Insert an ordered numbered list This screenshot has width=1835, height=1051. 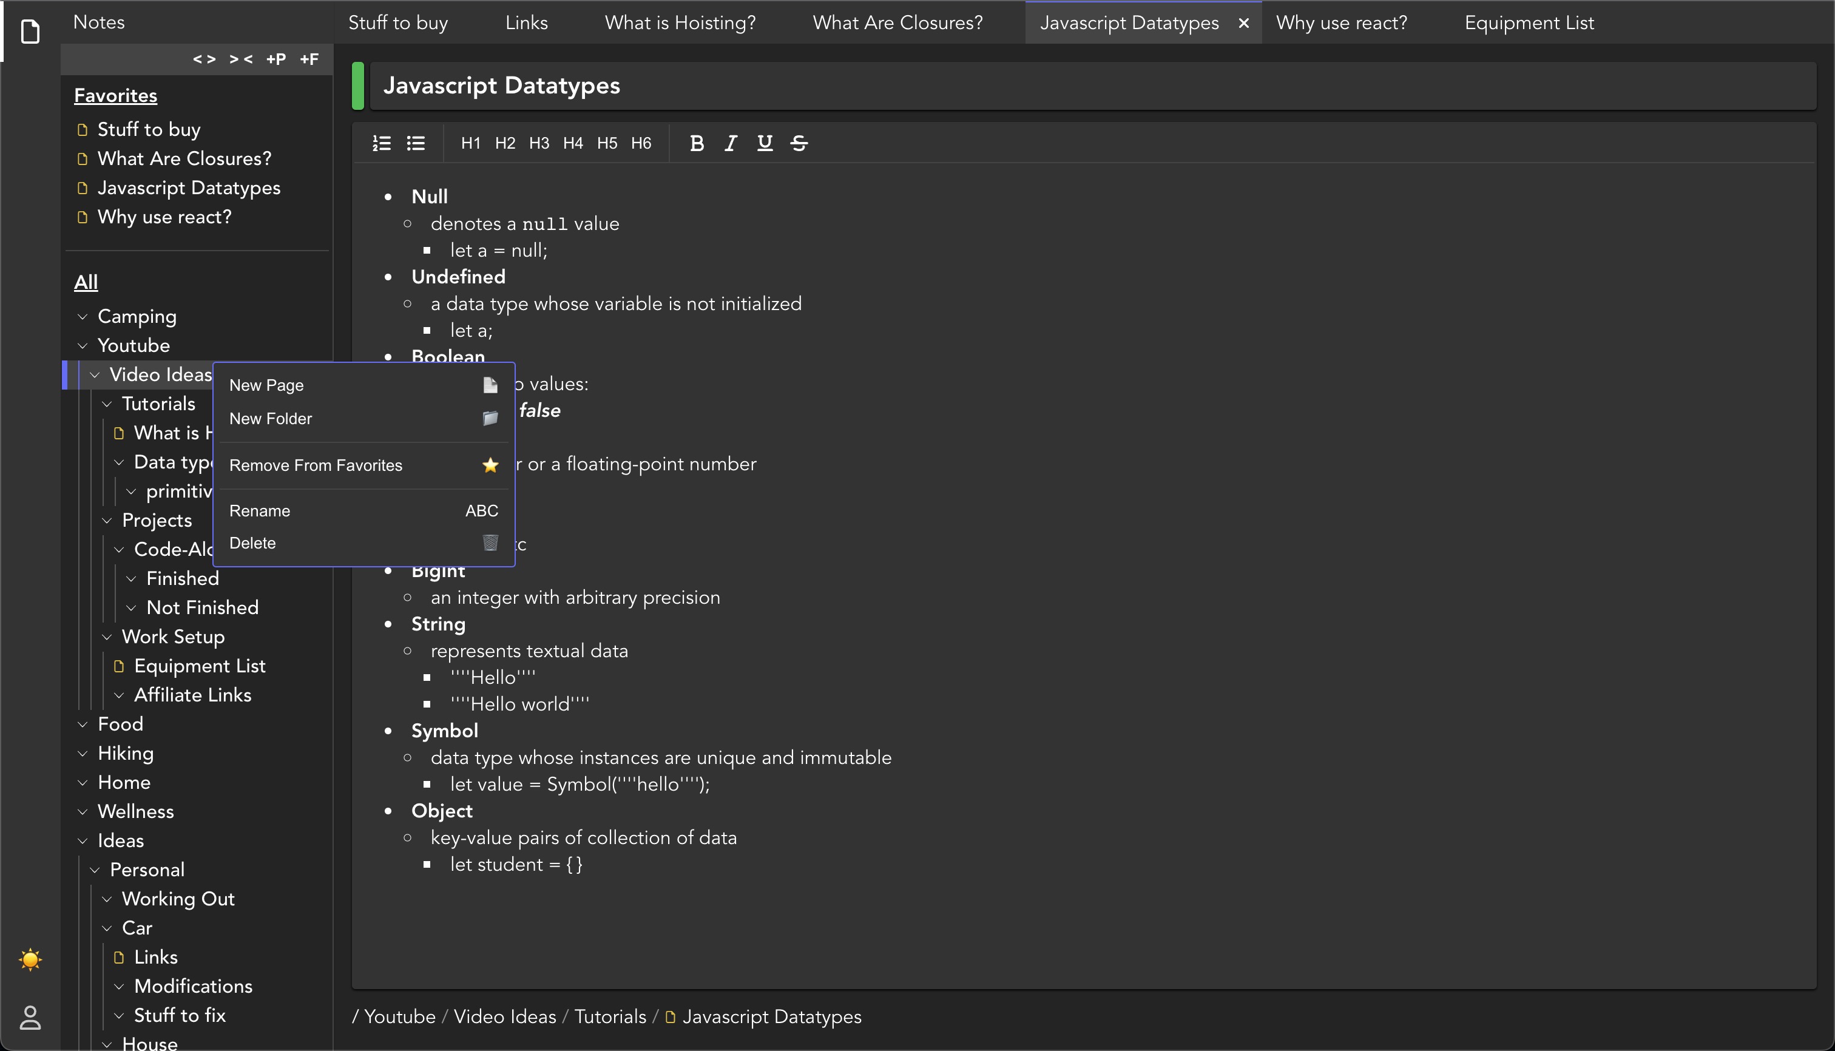coord(381,143)
